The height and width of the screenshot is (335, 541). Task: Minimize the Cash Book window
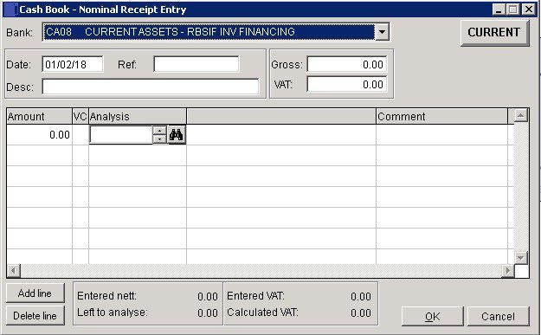pyautogui.click(x=499, y=10)
